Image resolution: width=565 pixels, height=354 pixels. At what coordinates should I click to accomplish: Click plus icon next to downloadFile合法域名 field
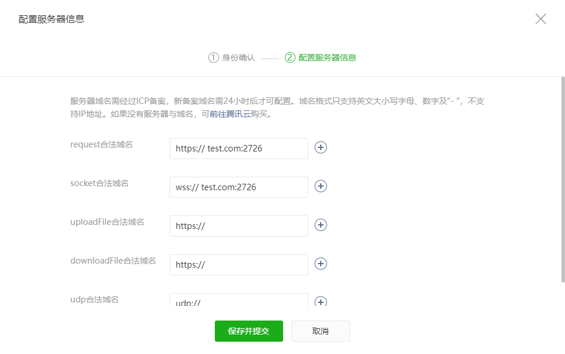click(x=321, y=264)
